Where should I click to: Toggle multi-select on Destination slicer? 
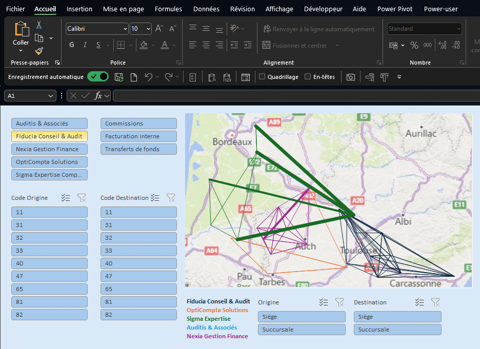click(419, 302)
